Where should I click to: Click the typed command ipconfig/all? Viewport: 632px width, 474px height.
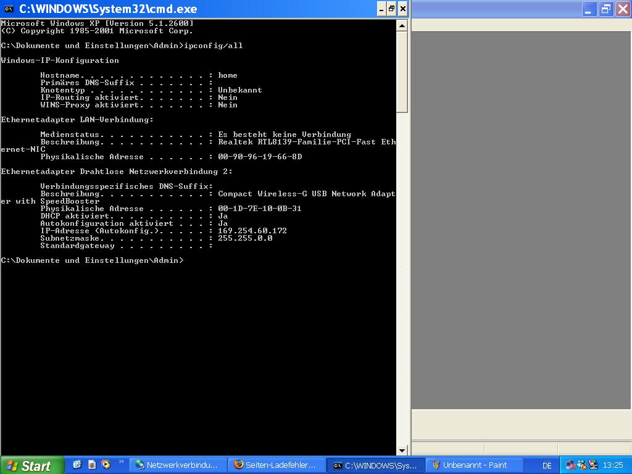click(213, 46)
